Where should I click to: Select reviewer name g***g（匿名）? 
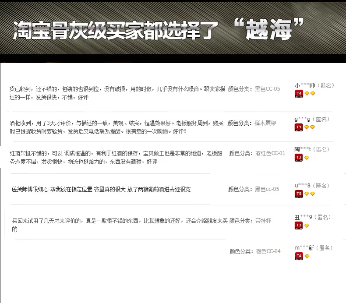(x=312, y=120)
